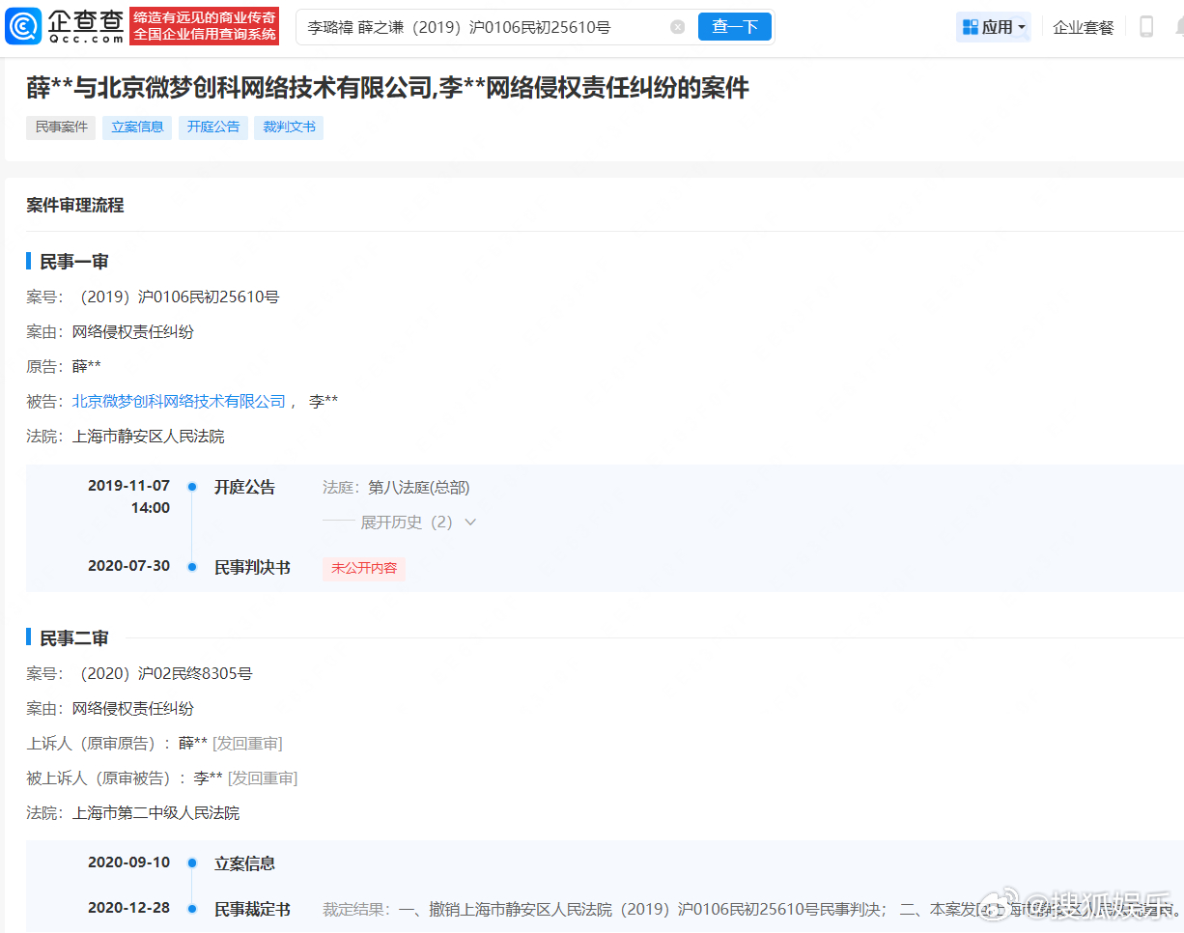Click court name 上海市静安区人民法院
Screen dimensions: 1184x933
click(148, 437)
